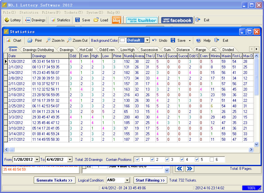Click the Save icon in Statistics toolbar

173,40
